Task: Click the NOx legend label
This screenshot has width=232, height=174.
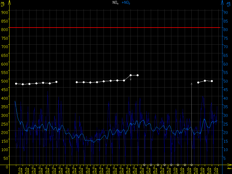Action: pyautogui.click(x=115, y=3)
